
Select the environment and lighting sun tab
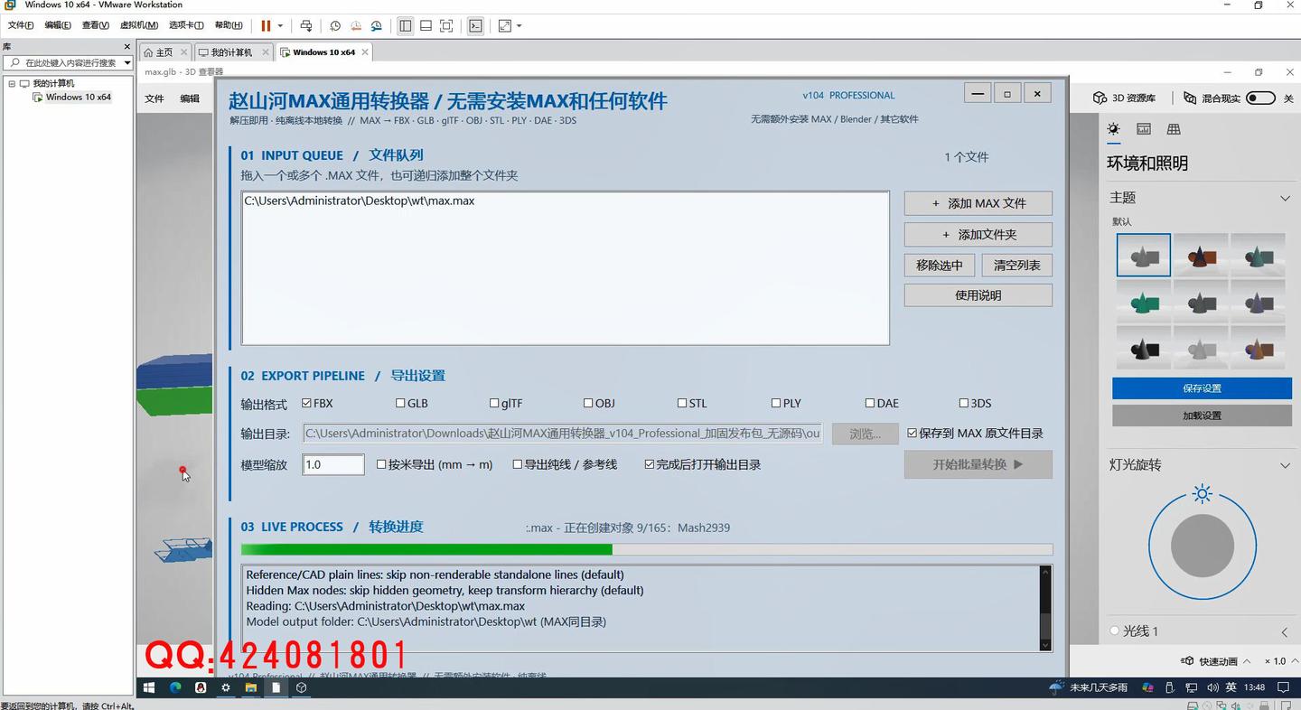pos(1114,129)
